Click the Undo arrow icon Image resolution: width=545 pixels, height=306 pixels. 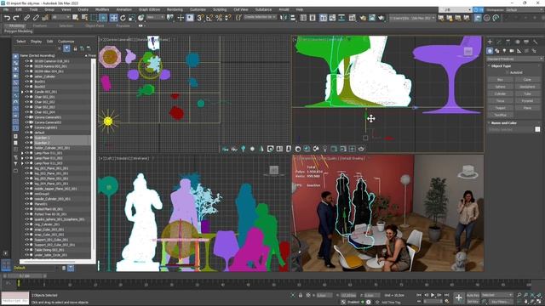click(7, 18)
